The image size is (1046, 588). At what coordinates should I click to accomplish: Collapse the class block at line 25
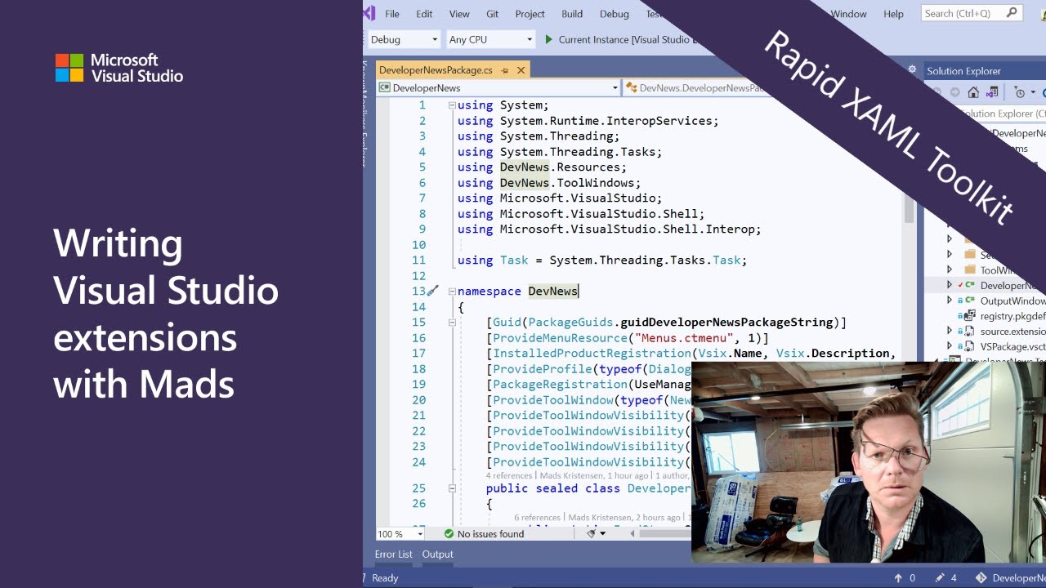pos(452,488)
